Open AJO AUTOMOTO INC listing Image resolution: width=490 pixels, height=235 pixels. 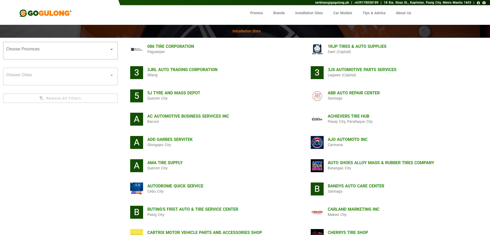[x=348, y=139]
